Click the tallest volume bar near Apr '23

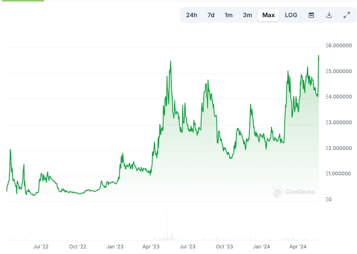pyautogui.click(x=167, y=226)
